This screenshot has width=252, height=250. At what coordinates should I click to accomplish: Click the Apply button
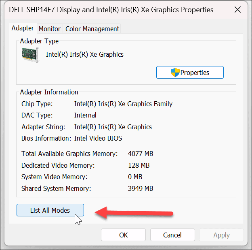coord(221,235)
